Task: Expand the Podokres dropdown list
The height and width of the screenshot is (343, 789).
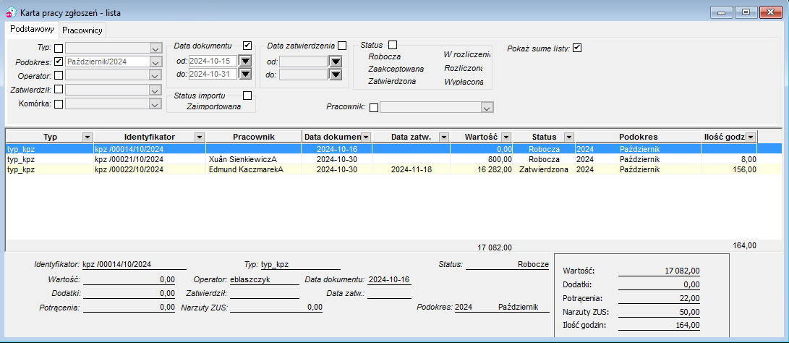Action: [155, 62]
